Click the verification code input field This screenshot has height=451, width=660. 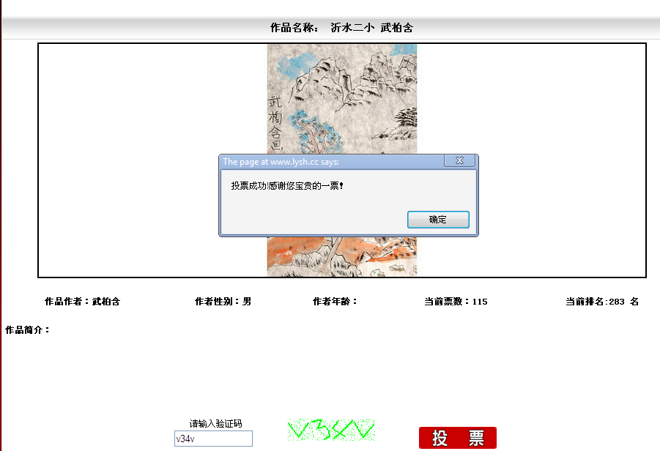213,439
